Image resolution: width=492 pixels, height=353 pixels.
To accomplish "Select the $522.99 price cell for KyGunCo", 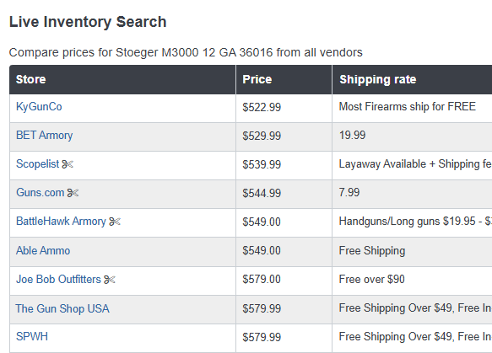I will click(x=284, y=108).
